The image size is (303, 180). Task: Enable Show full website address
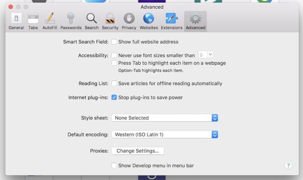(114, 42)
